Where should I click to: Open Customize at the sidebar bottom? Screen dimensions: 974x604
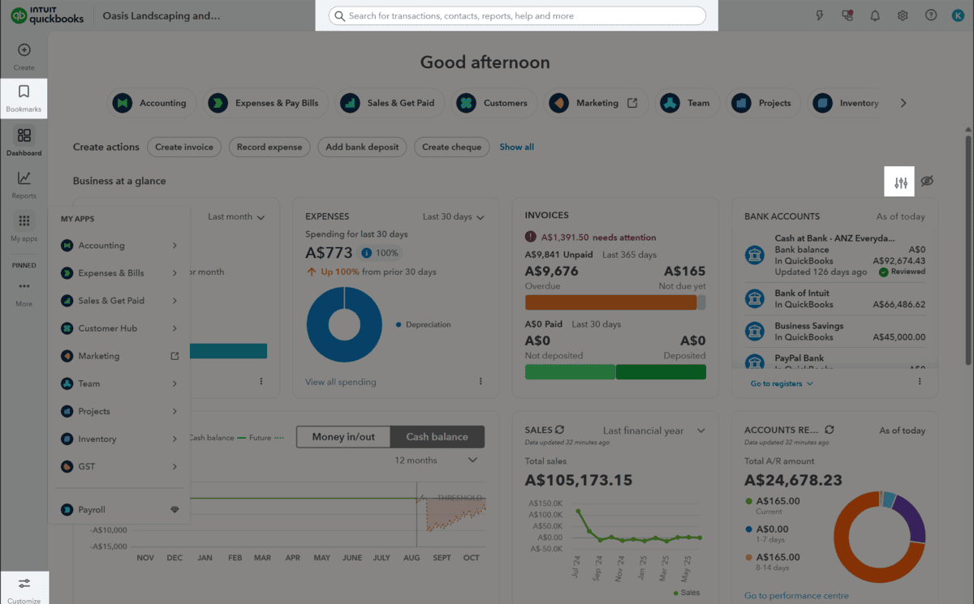tap(24, 589)
